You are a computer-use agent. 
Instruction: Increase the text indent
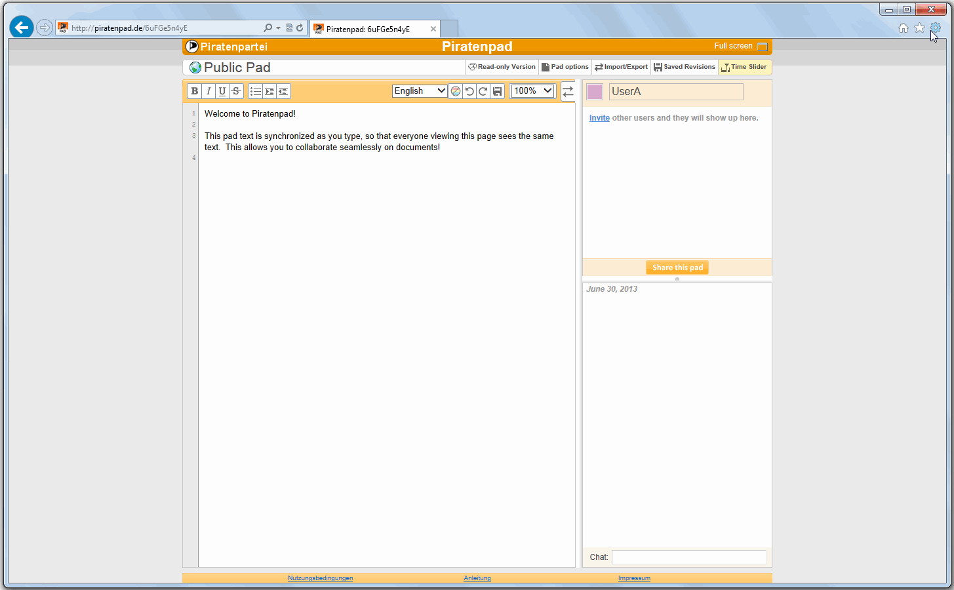point(269,91)
